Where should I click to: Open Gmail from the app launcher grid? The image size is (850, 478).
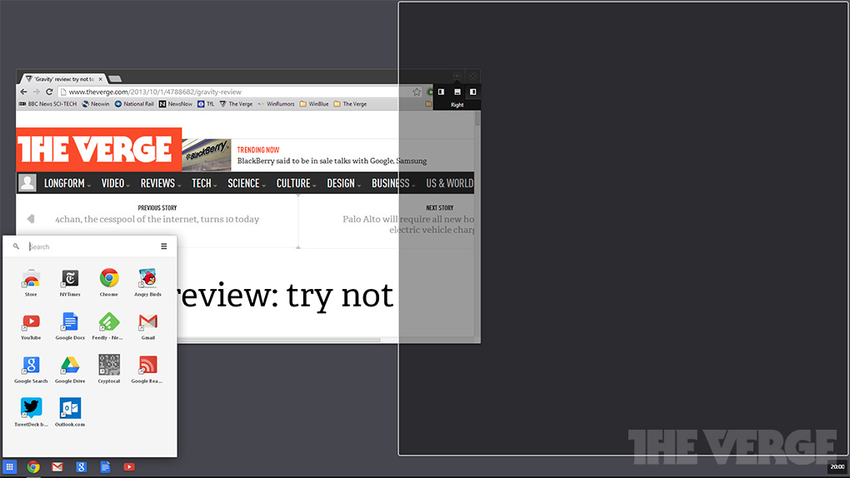tap(148, 326)
